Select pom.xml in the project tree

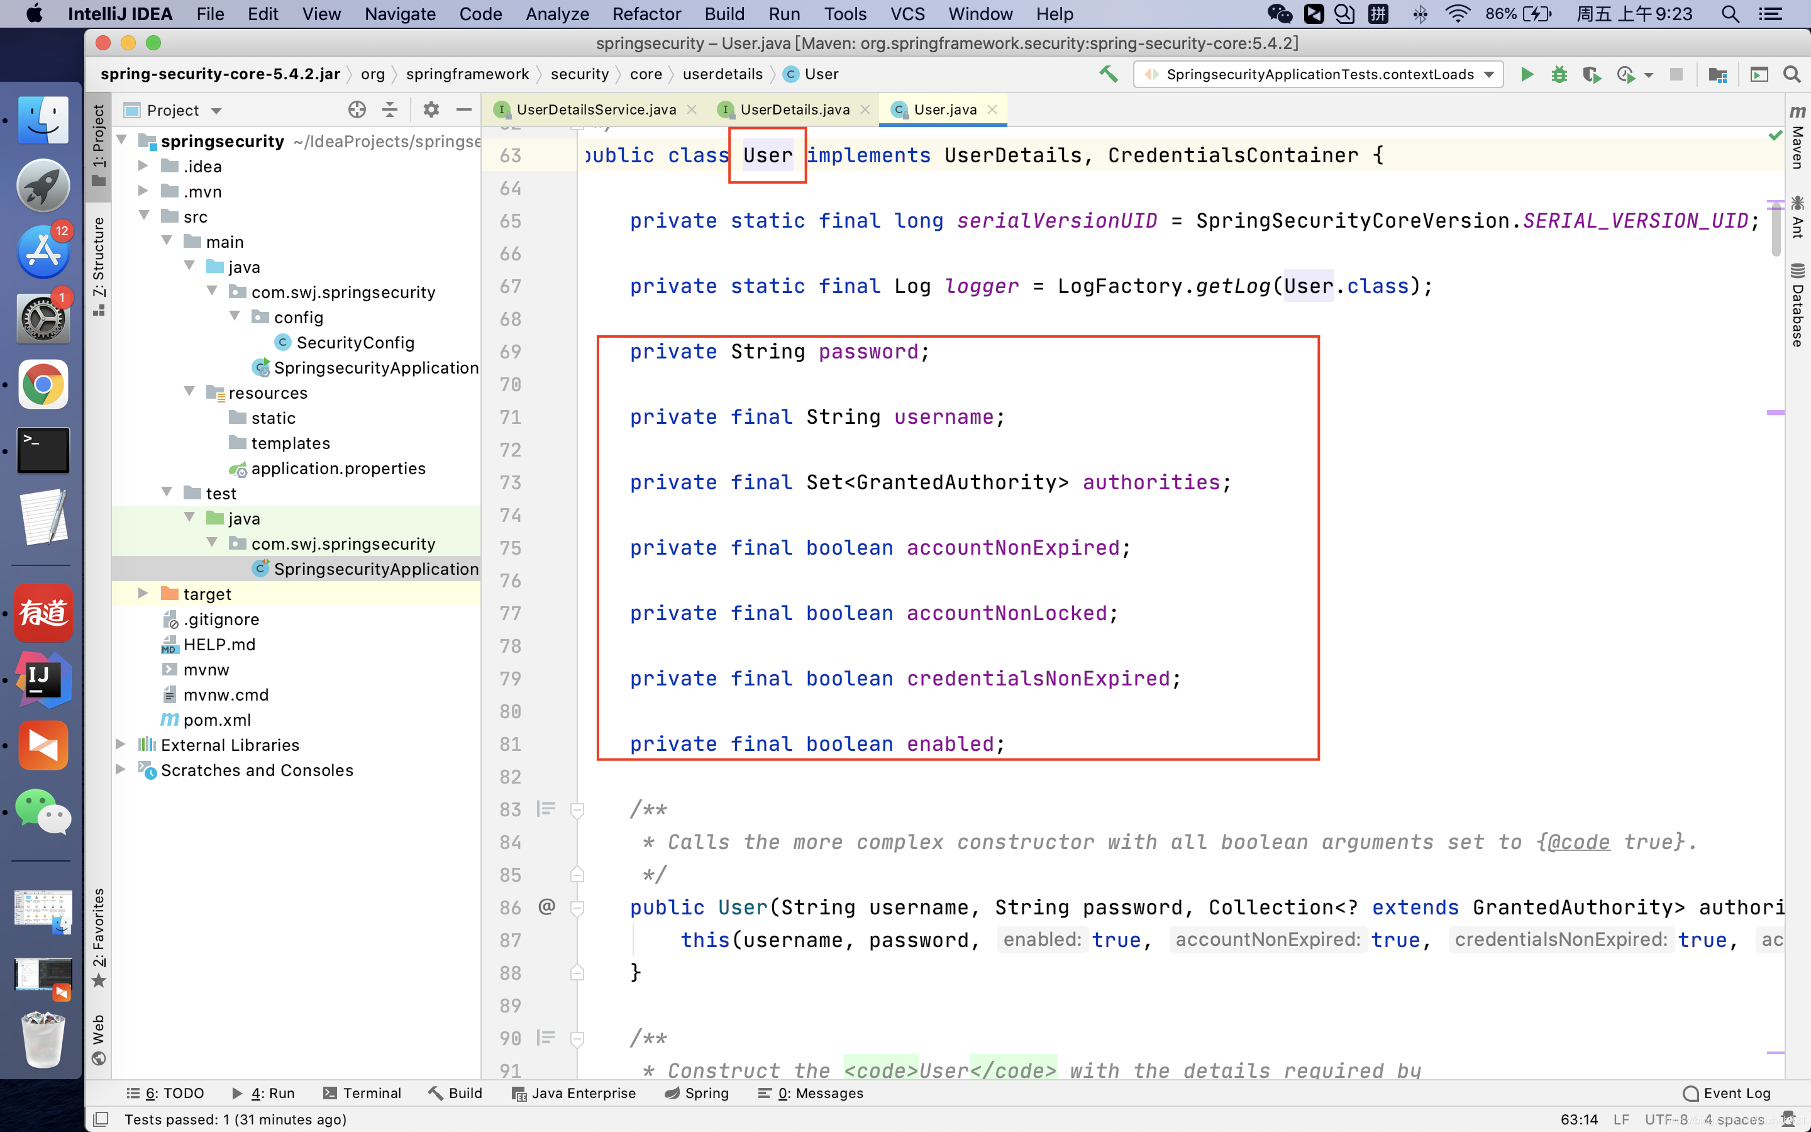[216, 719]
